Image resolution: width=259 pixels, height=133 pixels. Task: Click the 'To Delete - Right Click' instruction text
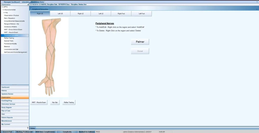[118, 31]
